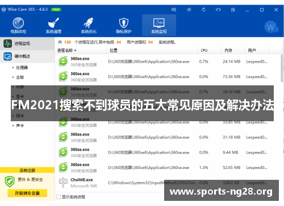
Task: Click the not registered (没有注册) label
Action: pyautogui.click(x=27, y=170)
